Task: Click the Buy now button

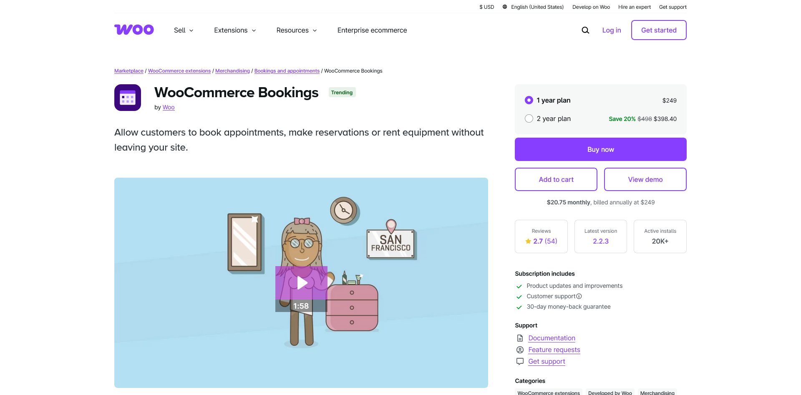Action: (x=601, y=149)
